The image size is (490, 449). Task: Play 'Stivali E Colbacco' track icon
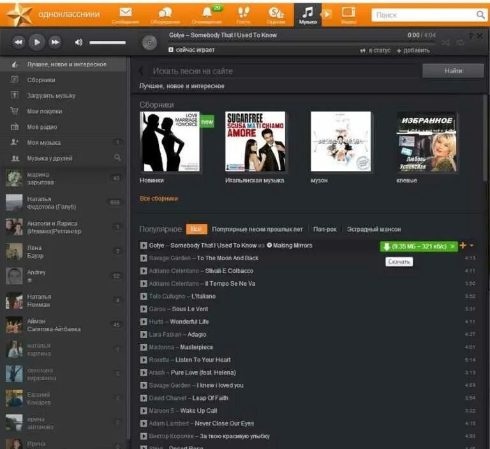[x=144, y=271]
